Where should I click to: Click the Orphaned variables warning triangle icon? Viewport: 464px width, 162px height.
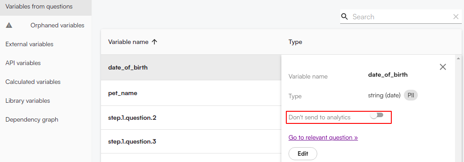point(9,26)
